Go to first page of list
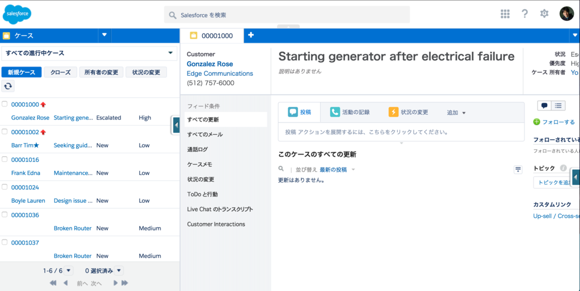Image resolution: width=580 pixels, height=291 pixels. [53, 283]
